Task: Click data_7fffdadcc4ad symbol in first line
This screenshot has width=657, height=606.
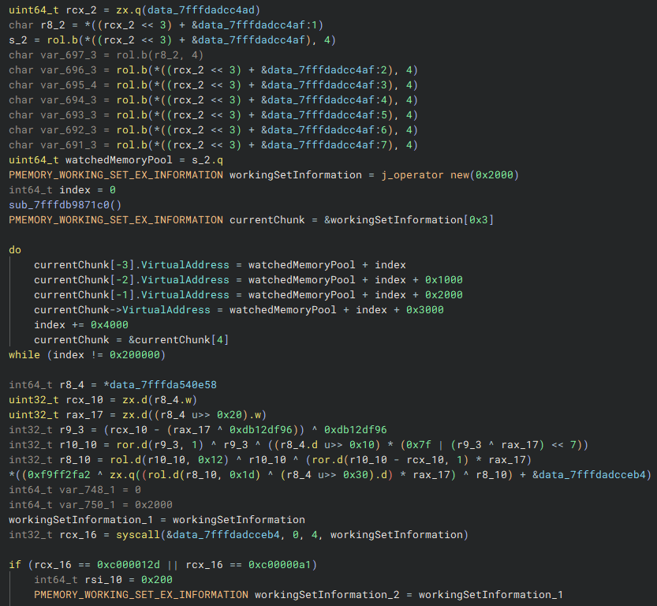Action: [x=201, y=9]
